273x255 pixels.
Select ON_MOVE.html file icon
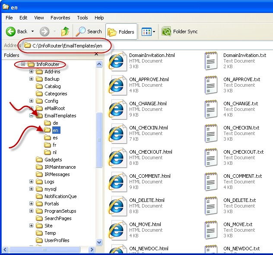(x=117, y=230)
